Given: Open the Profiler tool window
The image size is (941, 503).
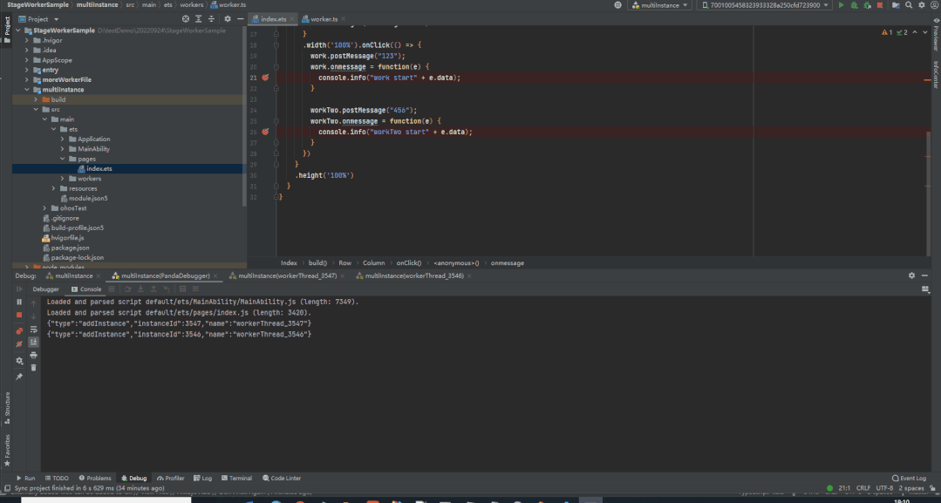Looking at the screenshot, I should 170,479.
